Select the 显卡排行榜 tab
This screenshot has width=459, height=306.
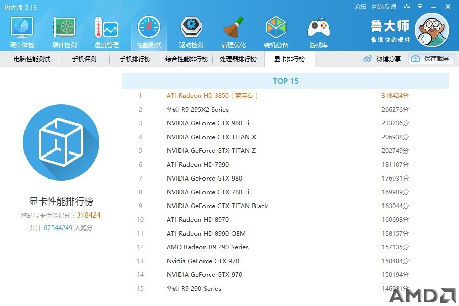(x=290, y=59)
